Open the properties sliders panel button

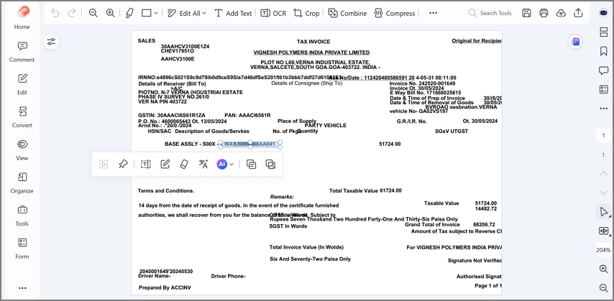(51, 42)
